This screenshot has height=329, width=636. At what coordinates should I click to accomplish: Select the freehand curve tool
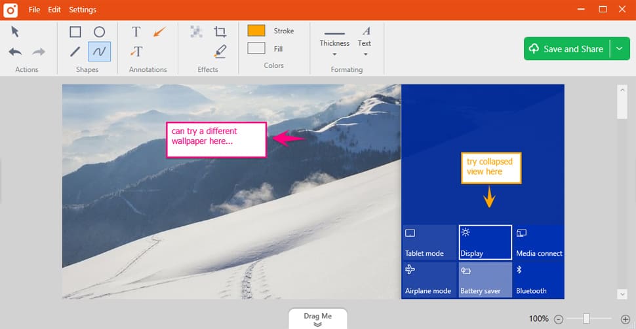coord(99,52)
